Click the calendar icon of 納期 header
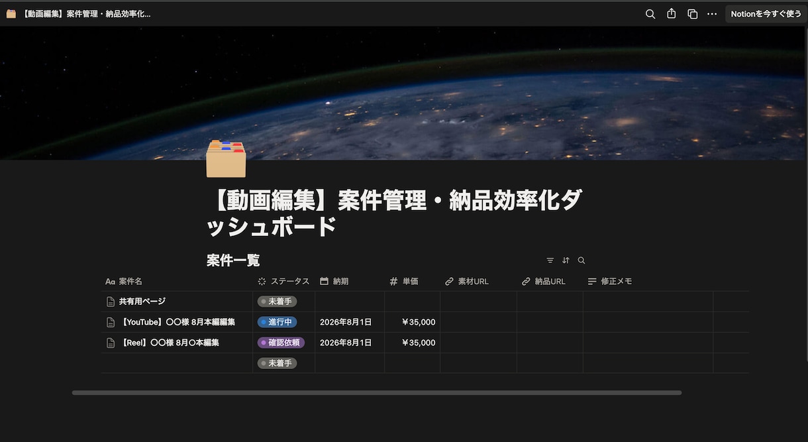 324,282
